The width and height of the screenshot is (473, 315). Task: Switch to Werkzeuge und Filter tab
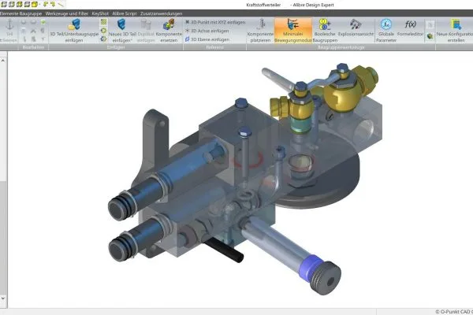(67, 13)
